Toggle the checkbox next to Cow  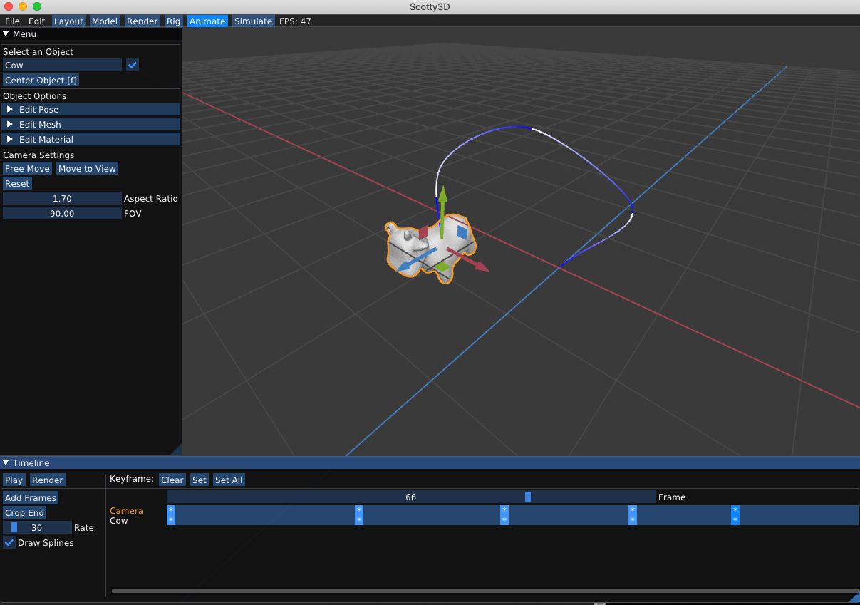133,65
